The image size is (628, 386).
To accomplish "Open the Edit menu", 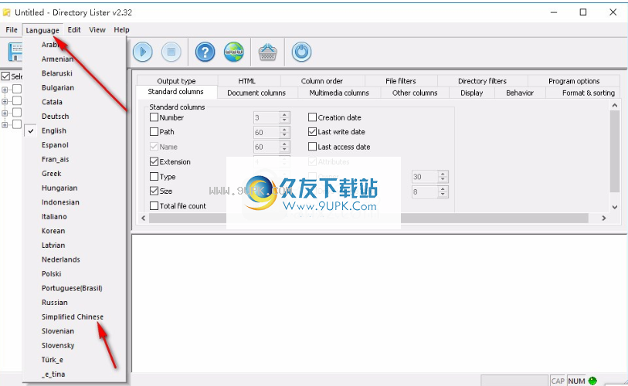I will tap(74, 29).
